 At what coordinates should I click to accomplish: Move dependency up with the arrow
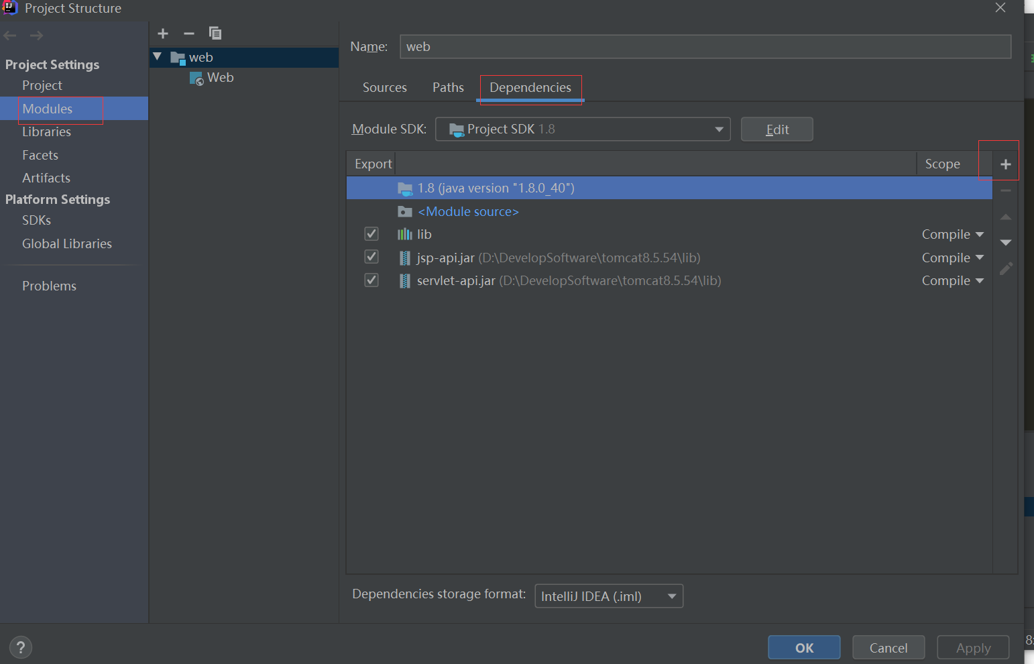click(1006, 217)
